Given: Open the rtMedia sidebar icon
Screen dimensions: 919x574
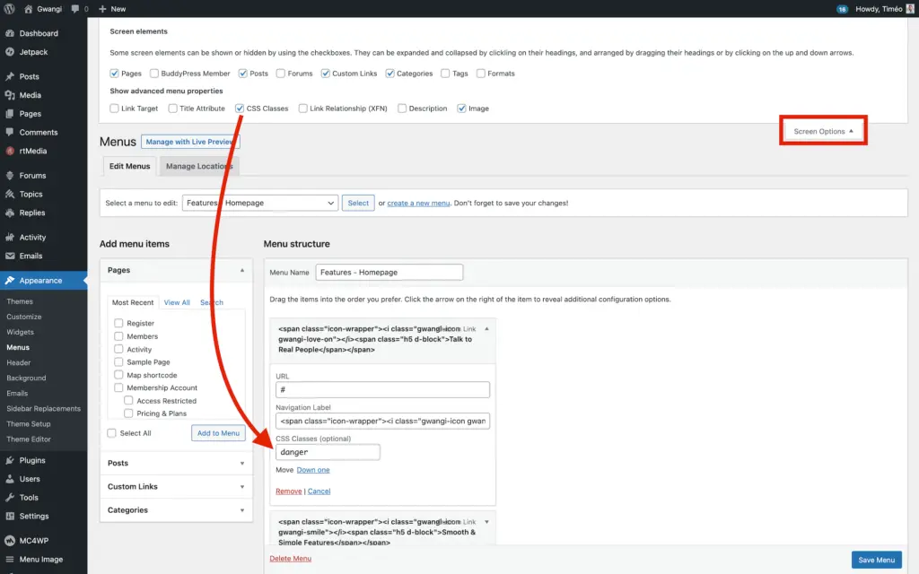Looking at the screenshot, I should 10,151.
